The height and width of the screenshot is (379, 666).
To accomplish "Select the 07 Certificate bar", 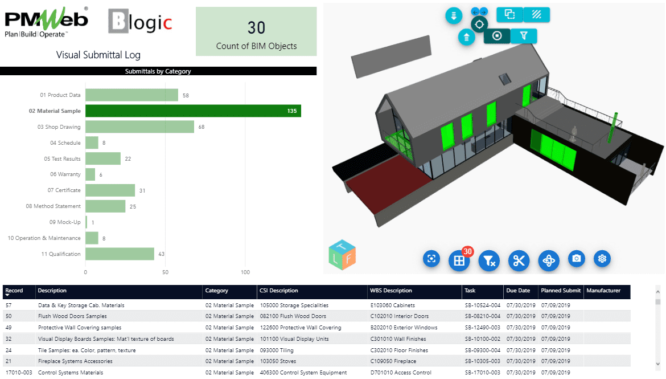I will tap(110, 190).
